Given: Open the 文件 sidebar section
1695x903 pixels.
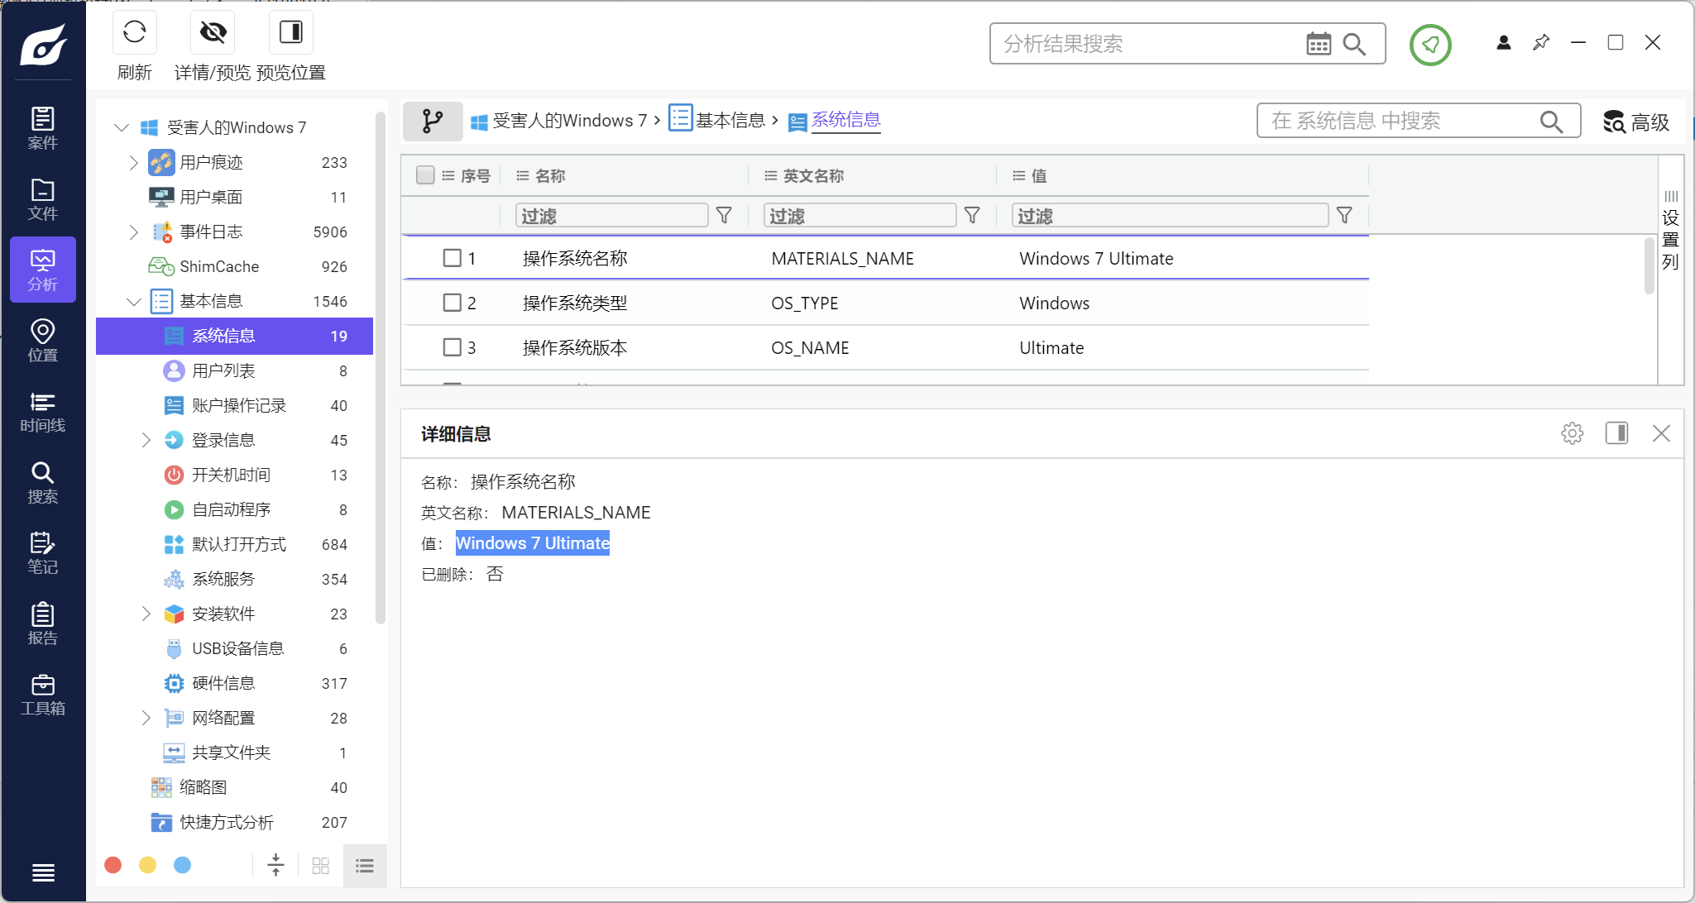Looking at the screenshot, I should 43,199.
